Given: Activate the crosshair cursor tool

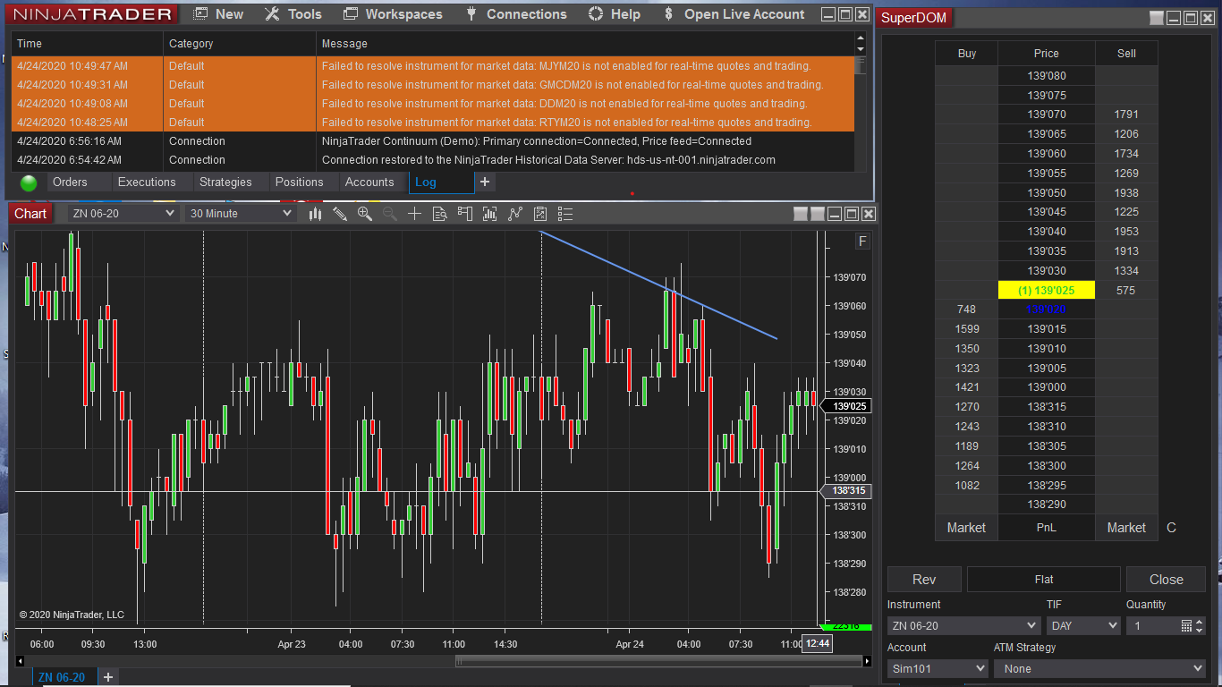Looking at the screenshot, I should 414,214.
